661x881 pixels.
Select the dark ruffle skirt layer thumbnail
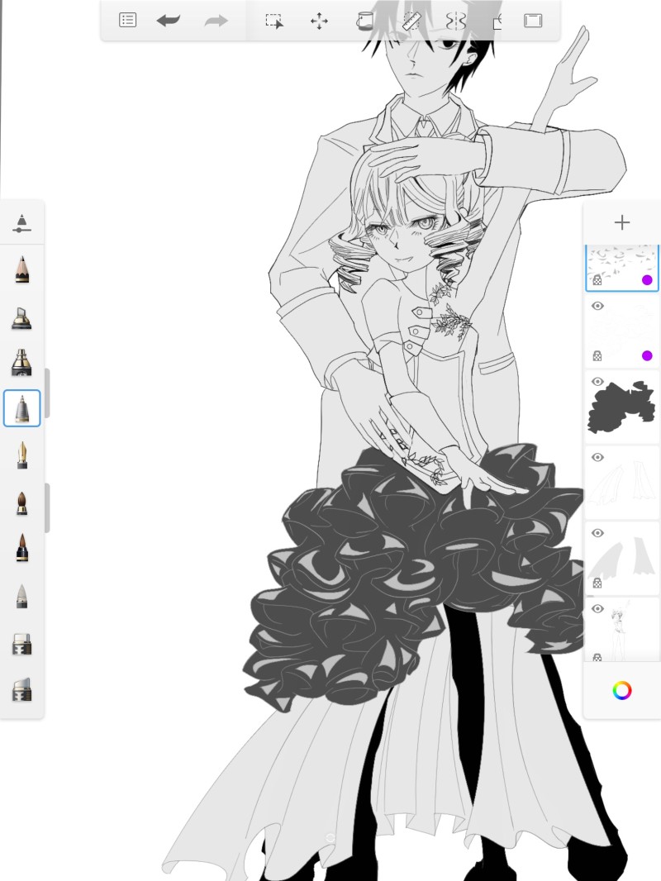621,407
